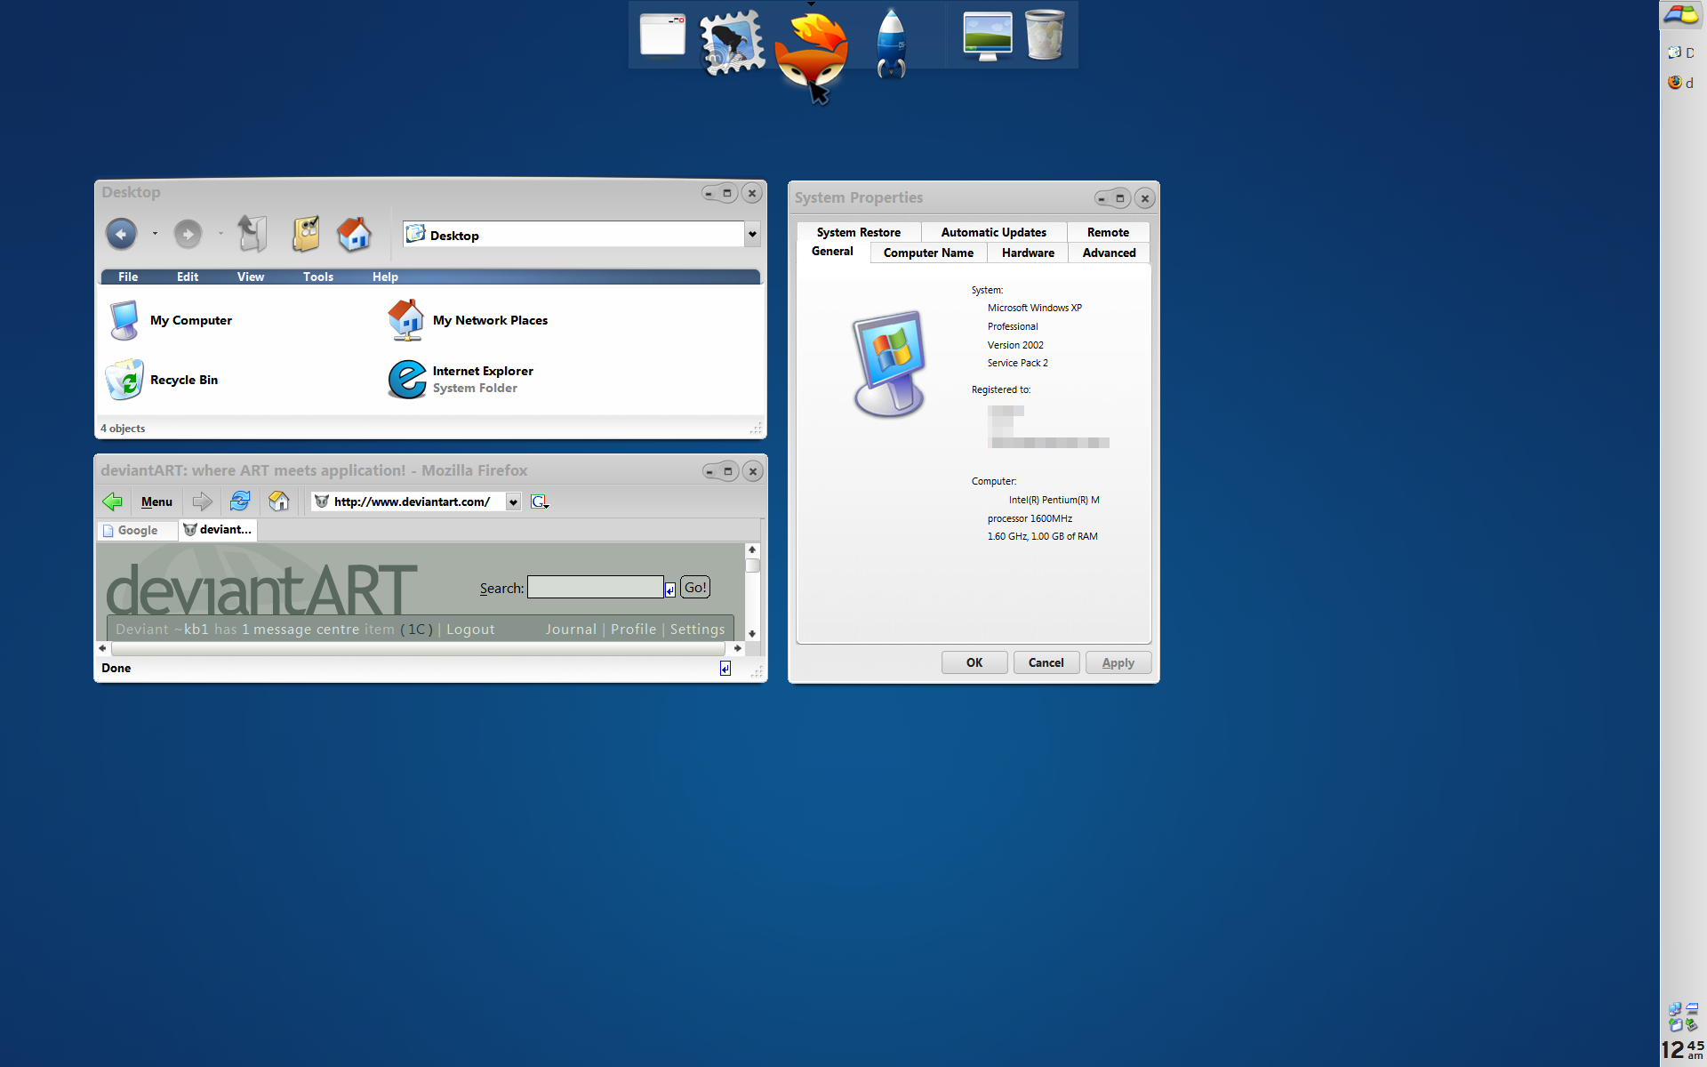The height and width of the screenshot is (1067, 1707).
Task: Open the trash can in the dock
Action: 1045,35
